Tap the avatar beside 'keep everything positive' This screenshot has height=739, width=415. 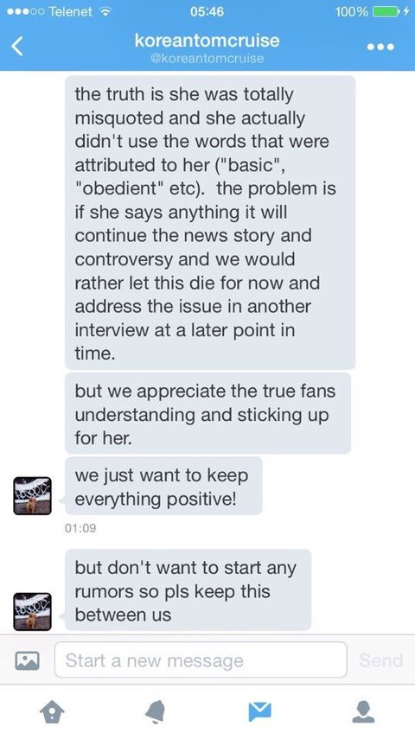coord(33,496)
